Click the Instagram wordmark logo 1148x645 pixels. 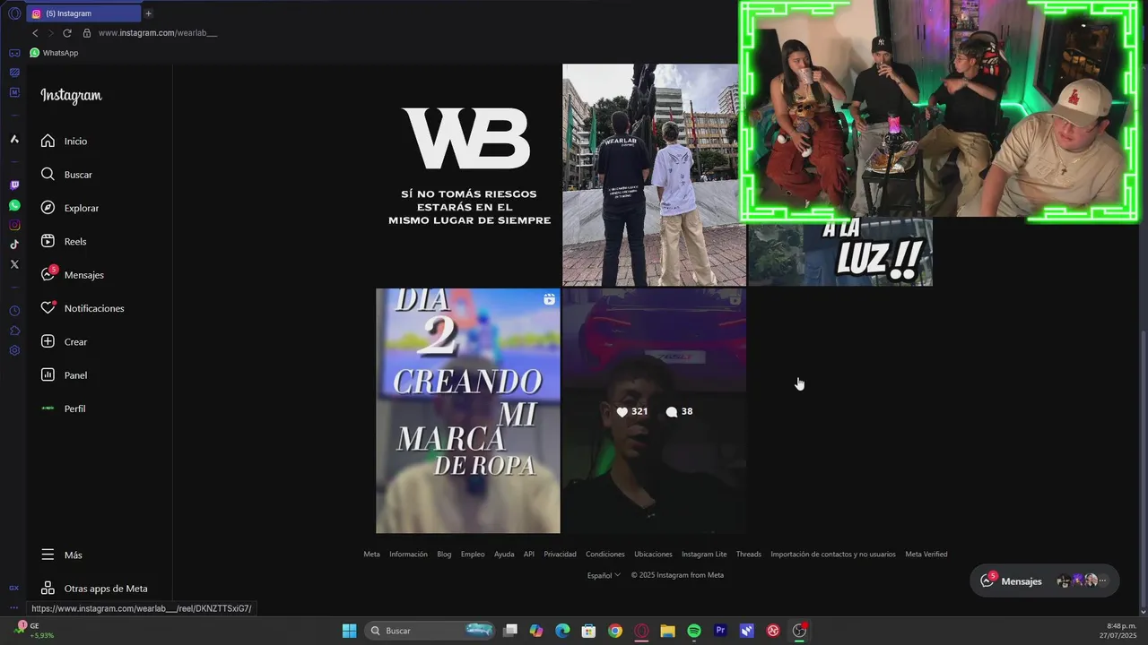coord(71,96)
